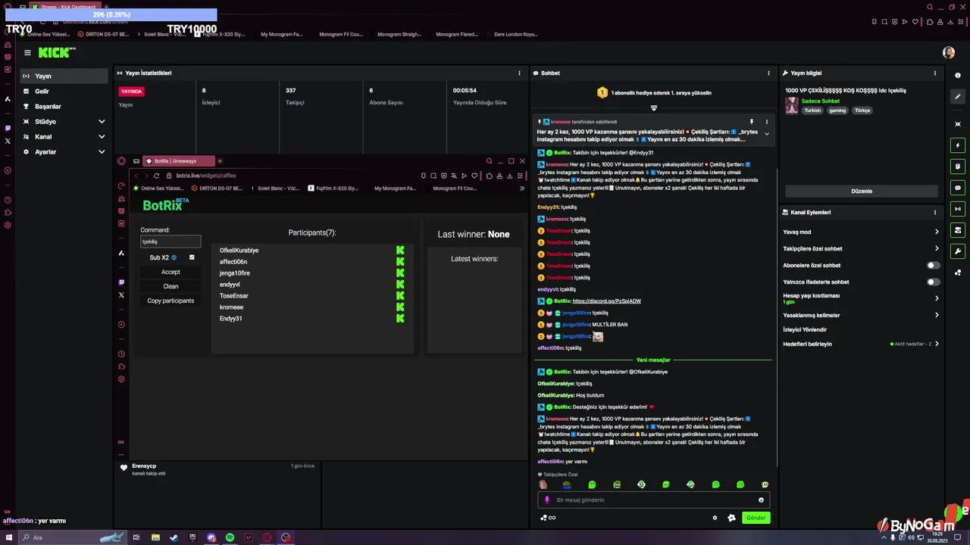This screenshot has height=545, width=970.
Task: Open a new tab in BotRix browser
Action: pos(220,161)
